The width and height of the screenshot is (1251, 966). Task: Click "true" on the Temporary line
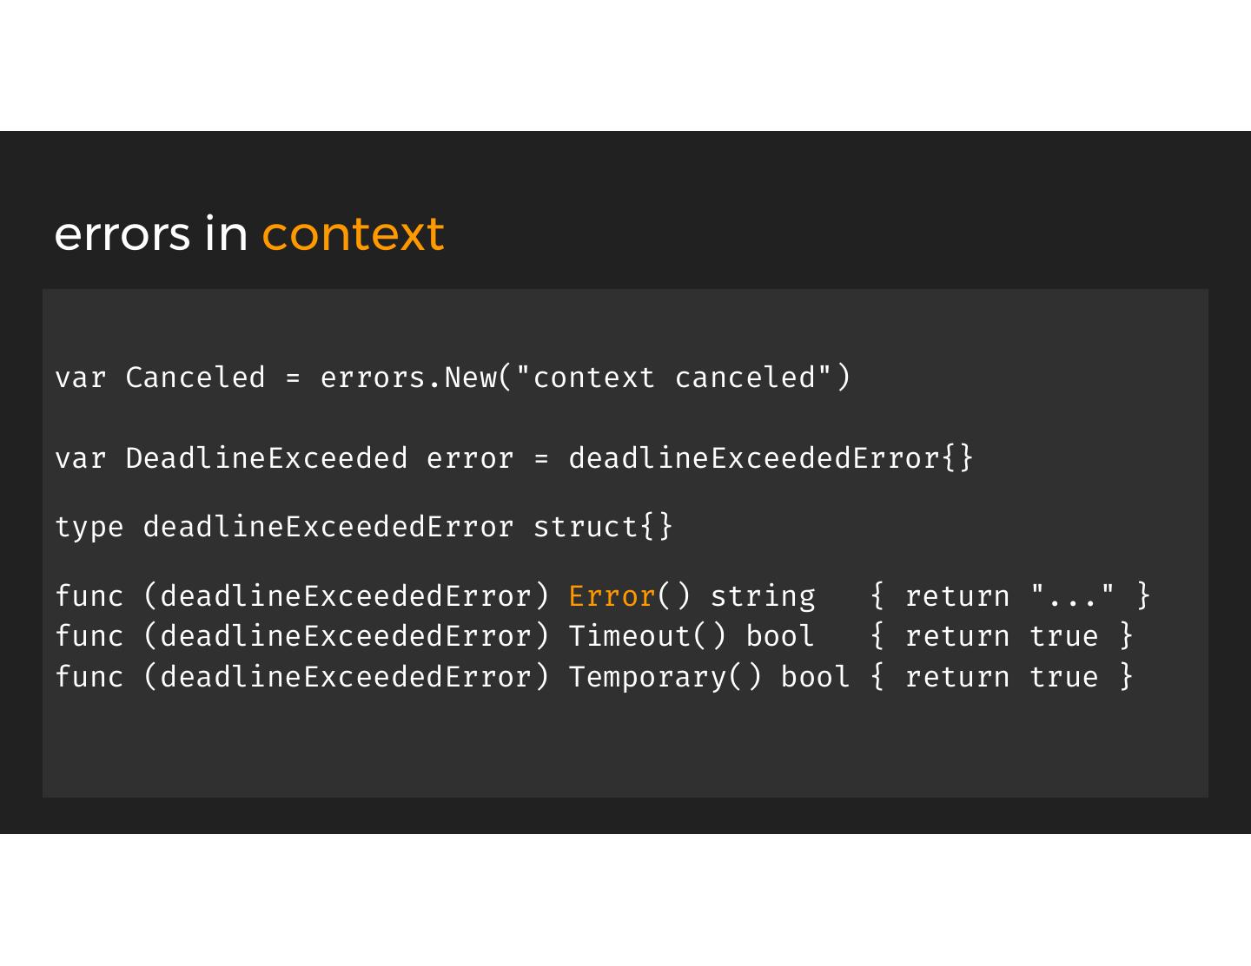tap(1063, 677)
